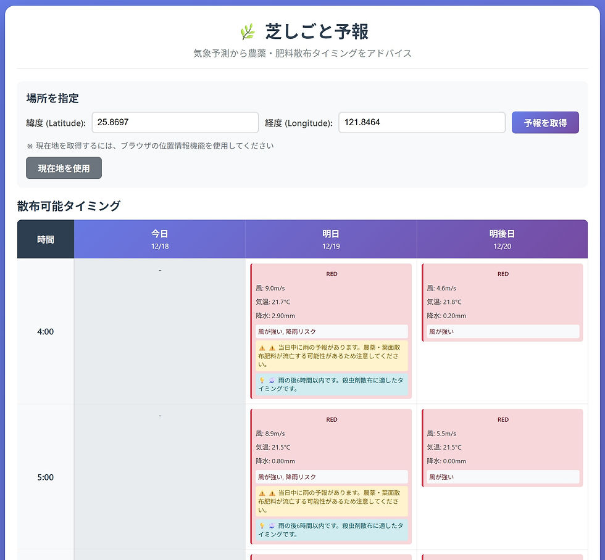The image size is (605, 560).
Task: Click the rain icon in the 5:00 insecticide timing note
Action: 272,525
